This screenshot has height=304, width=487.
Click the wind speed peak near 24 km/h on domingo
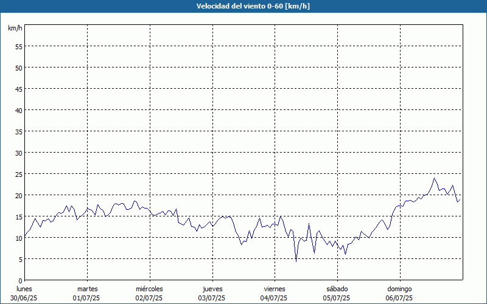click(x=434, y=178)
